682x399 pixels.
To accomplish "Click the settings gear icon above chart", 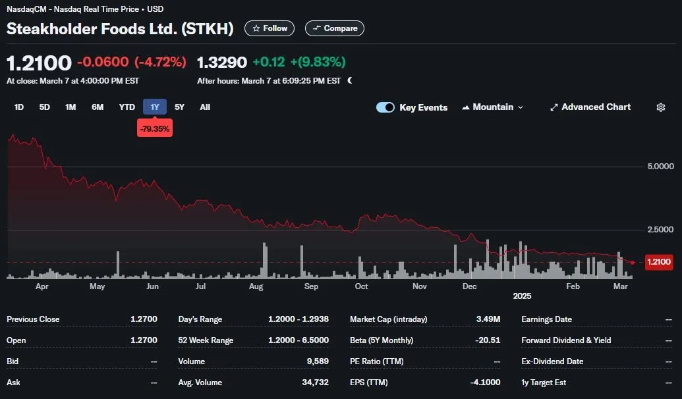I will (661, 107).
